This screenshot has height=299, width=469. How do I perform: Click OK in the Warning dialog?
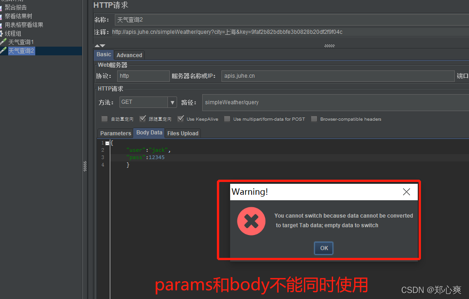(x=323, y=248)
